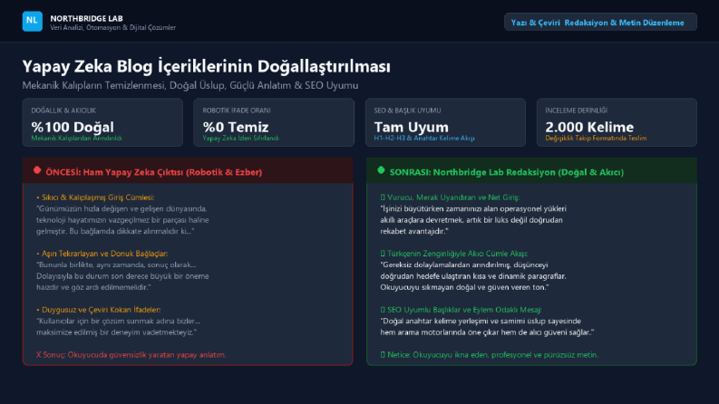The image size is (719, 404).
Task: Click the quote starting 'Bununla birlikte, aynı zamanda'
Action: coord(122,276)
